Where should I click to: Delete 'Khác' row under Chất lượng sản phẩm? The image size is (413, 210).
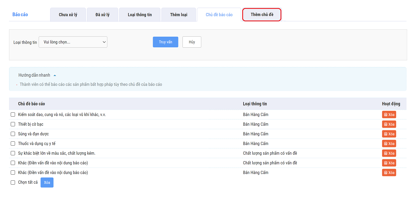click(389, 163)
